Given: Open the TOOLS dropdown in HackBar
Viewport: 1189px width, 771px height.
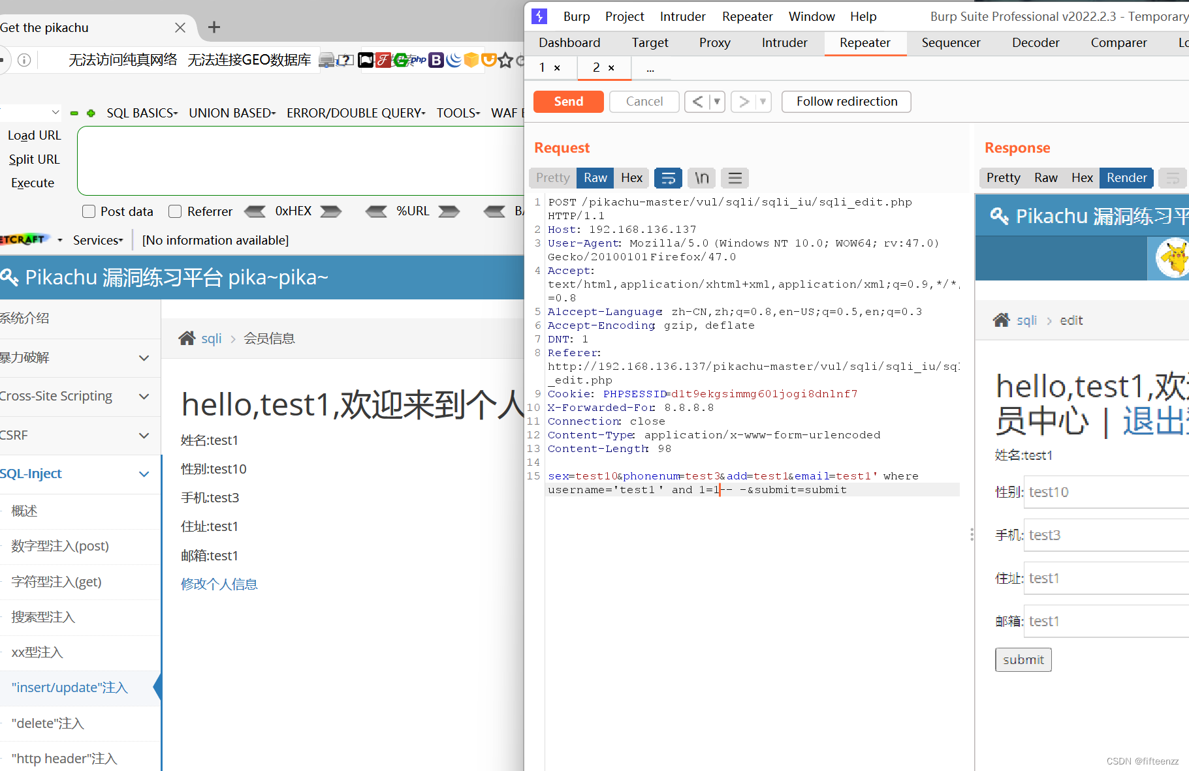Looking at the screenshot, I should (x=458, y=113).
